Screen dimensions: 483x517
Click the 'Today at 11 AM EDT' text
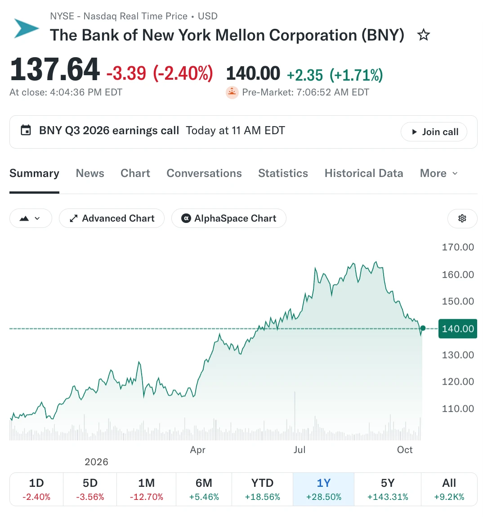point(235,131)
